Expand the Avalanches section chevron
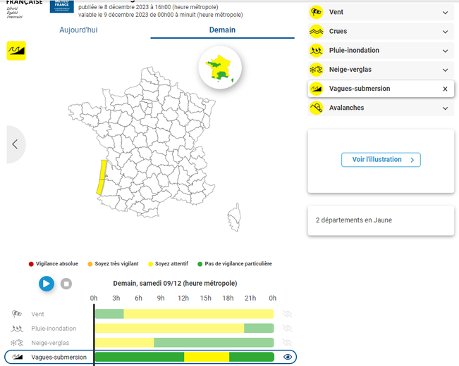459x366 pixels. point(445,108)
